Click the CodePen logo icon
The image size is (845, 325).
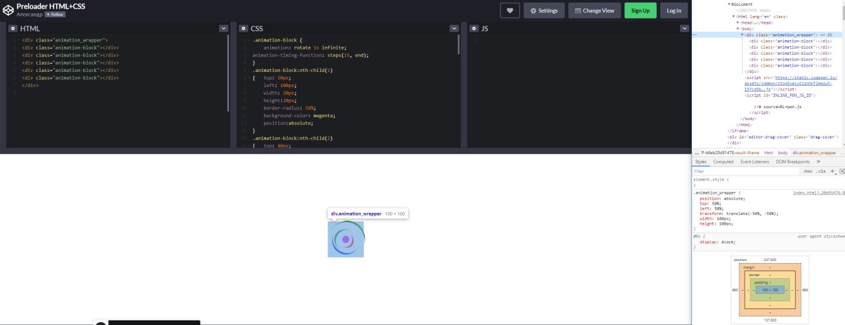click(7, 9)
